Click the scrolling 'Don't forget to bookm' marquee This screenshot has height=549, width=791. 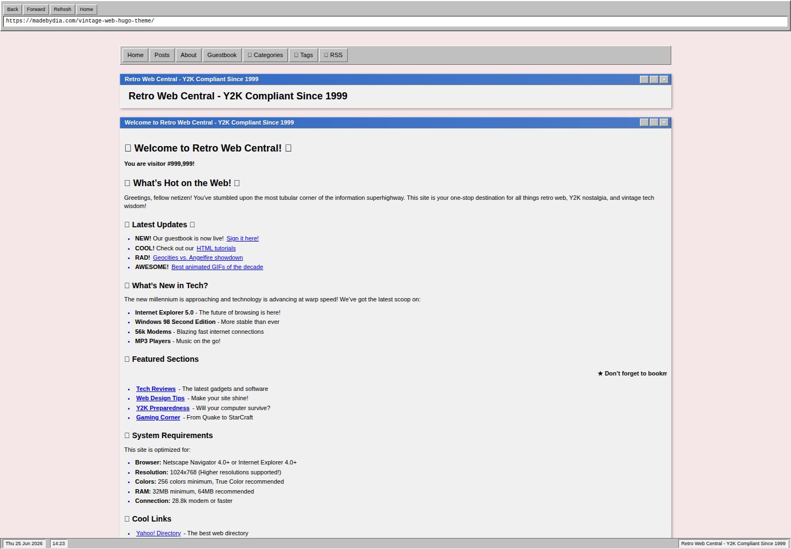(632, 373)
